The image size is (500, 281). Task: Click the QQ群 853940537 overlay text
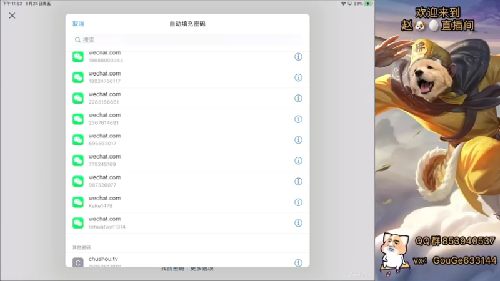(455, 241)
